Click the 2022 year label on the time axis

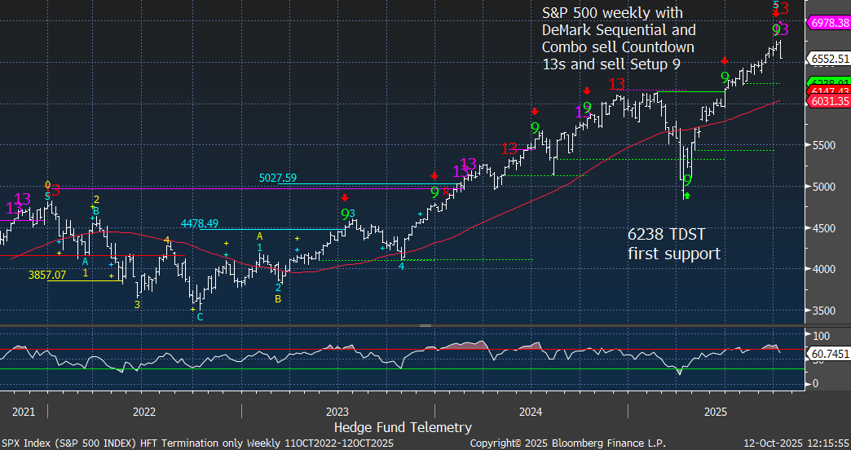tap(144, 412)
